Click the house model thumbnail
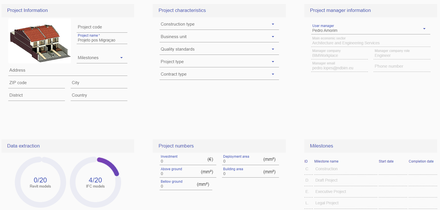 point(39,41)
